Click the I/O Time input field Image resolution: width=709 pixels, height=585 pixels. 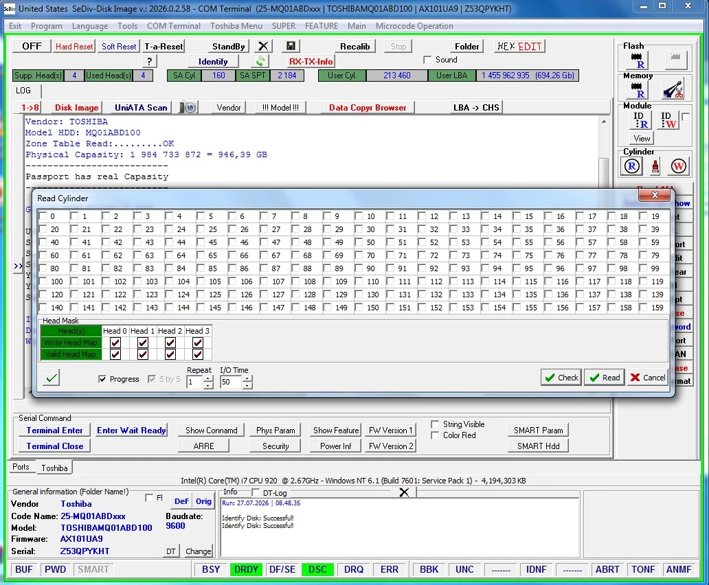click(231, 382)
